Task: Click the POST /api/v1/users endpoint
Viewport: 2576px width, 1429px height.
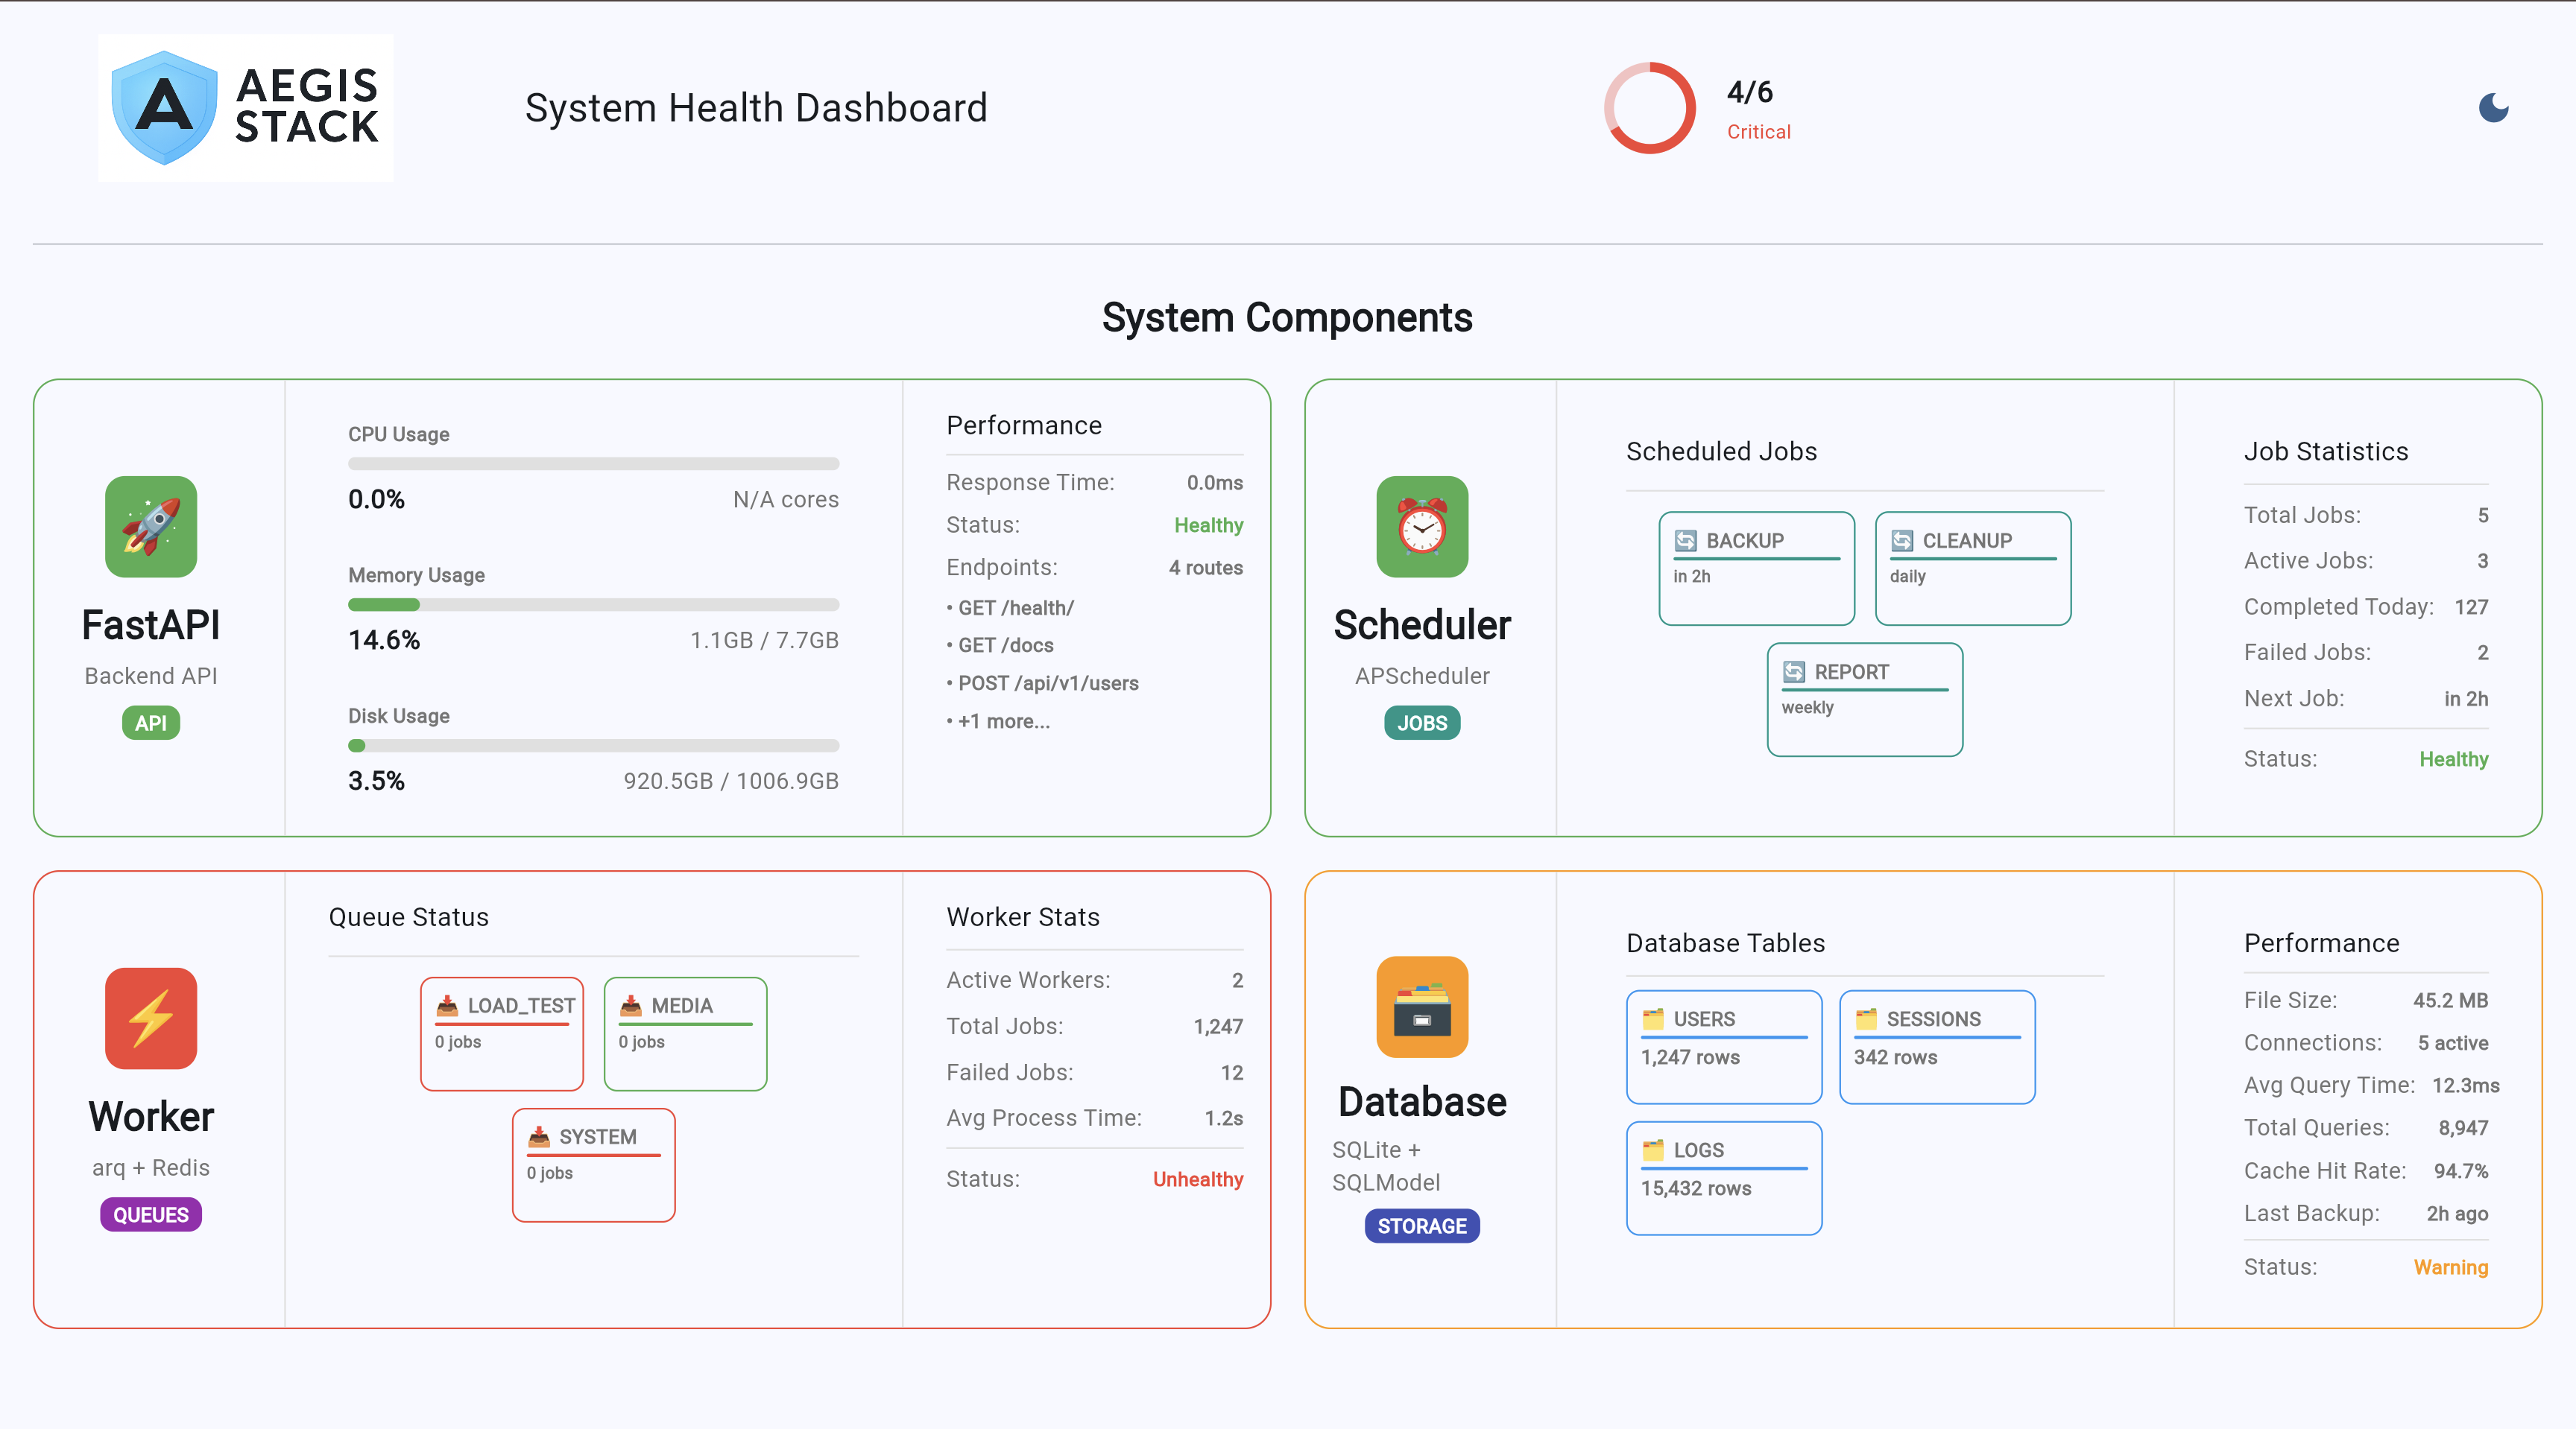Action: [1047, 683]
